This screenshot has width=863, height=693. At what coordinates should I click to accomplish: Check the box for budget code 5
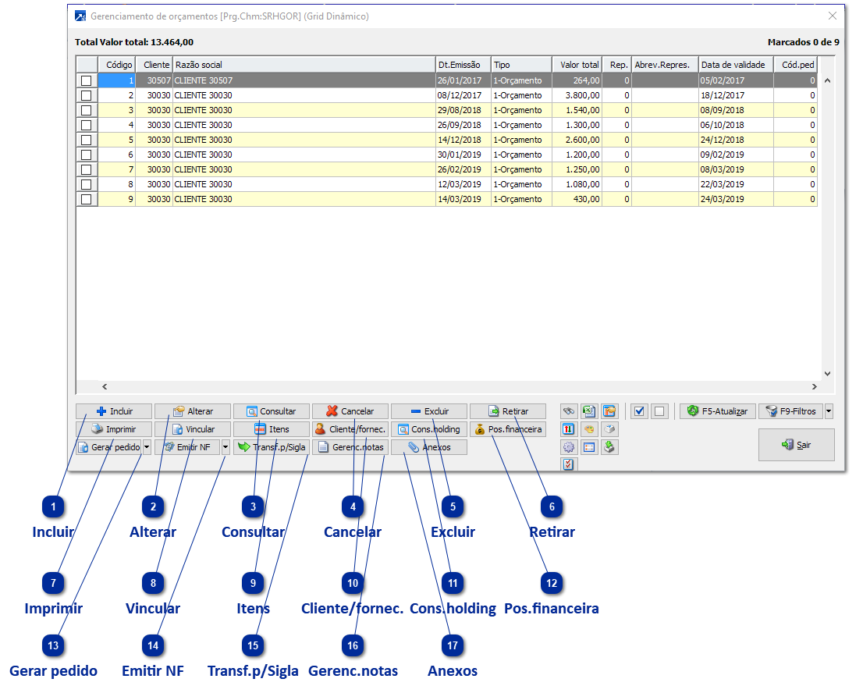point(87,140)
